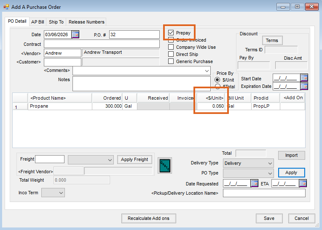Screen dimensions: 322x230
Task: Click the <Customer> label
Action: pyautogui.click(x=29, y=62)
